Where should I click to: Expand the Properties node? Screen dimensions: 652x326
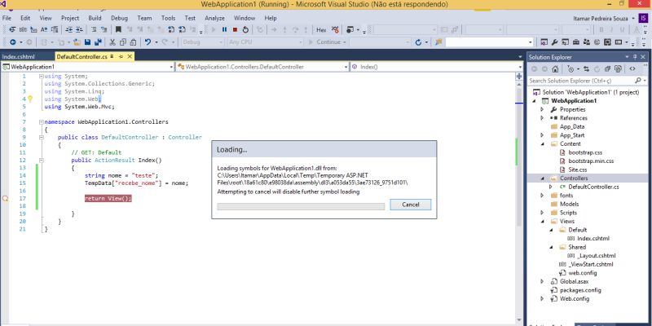coord(542,109)
